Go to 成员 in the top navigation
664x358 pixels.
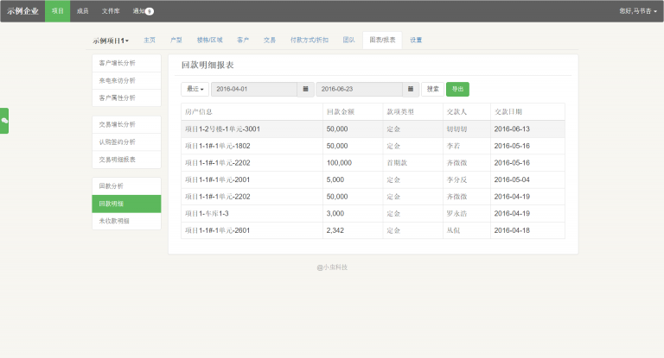pyautogui.click(x=82, y=11)
